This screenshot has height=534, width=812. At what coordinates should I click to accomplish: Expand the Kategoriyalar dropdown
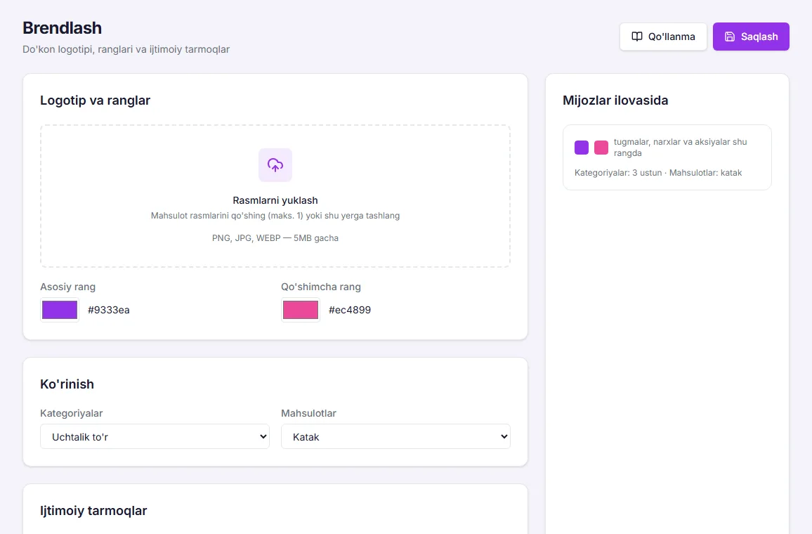pyautogui.click(x=155, y=436)
